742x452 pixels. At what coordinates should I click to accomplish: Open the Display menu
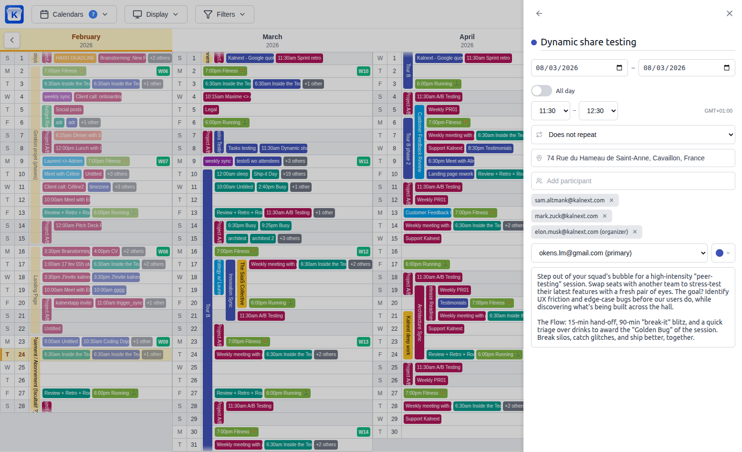[x=156, y=14]
